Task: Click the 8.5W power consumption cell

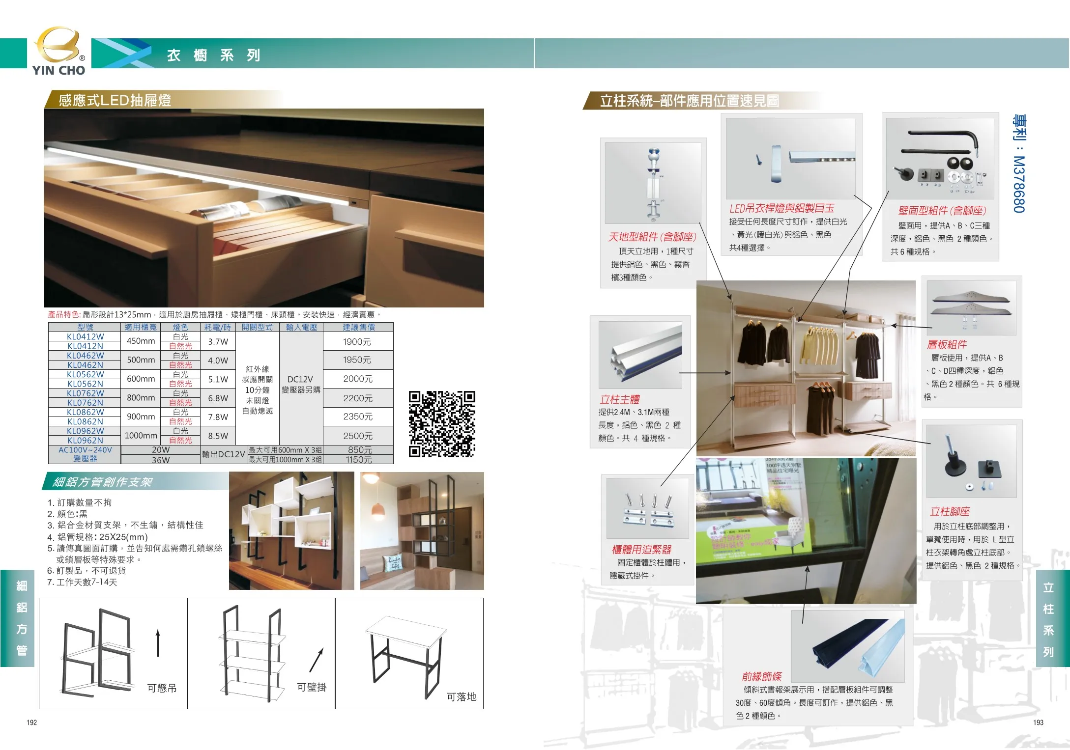Action: click(x=218, y=436)
